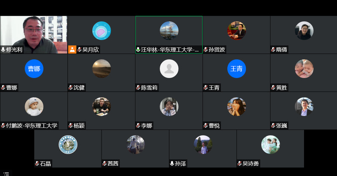Click 黄胜's babies photo avatar
This screenshot has width=337, height=176.
(x=304, y=68)
